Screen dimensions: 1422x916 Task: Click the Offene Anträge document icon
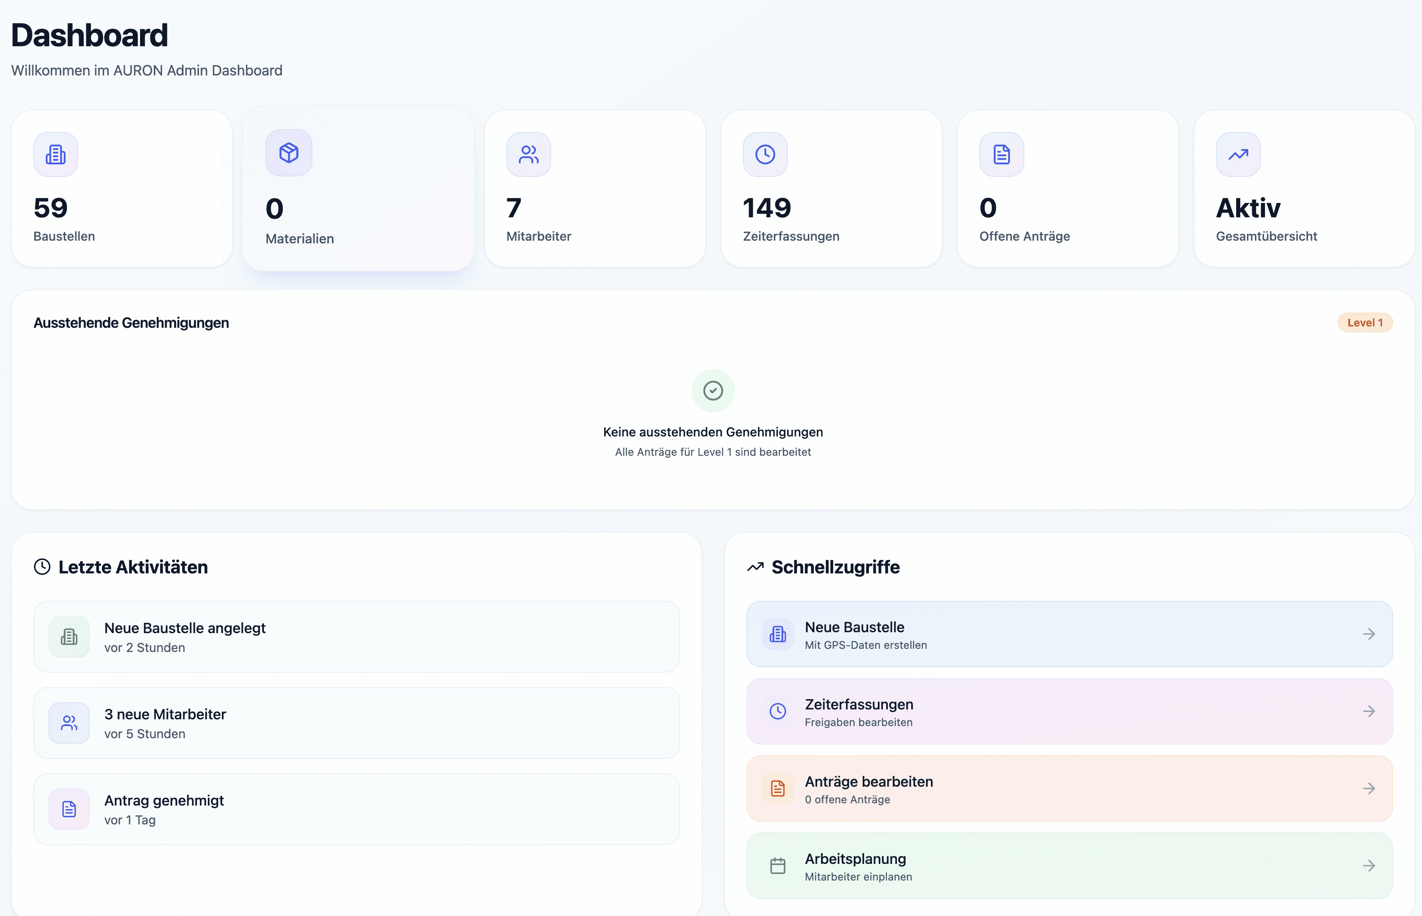[x=1002, y=154]
